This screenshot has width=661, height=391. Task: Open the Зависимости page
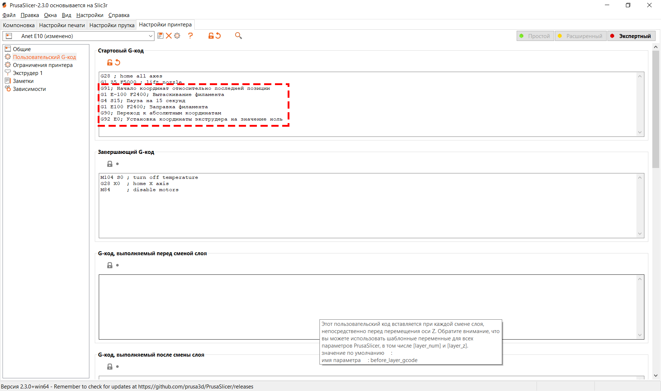pos(29,89)
